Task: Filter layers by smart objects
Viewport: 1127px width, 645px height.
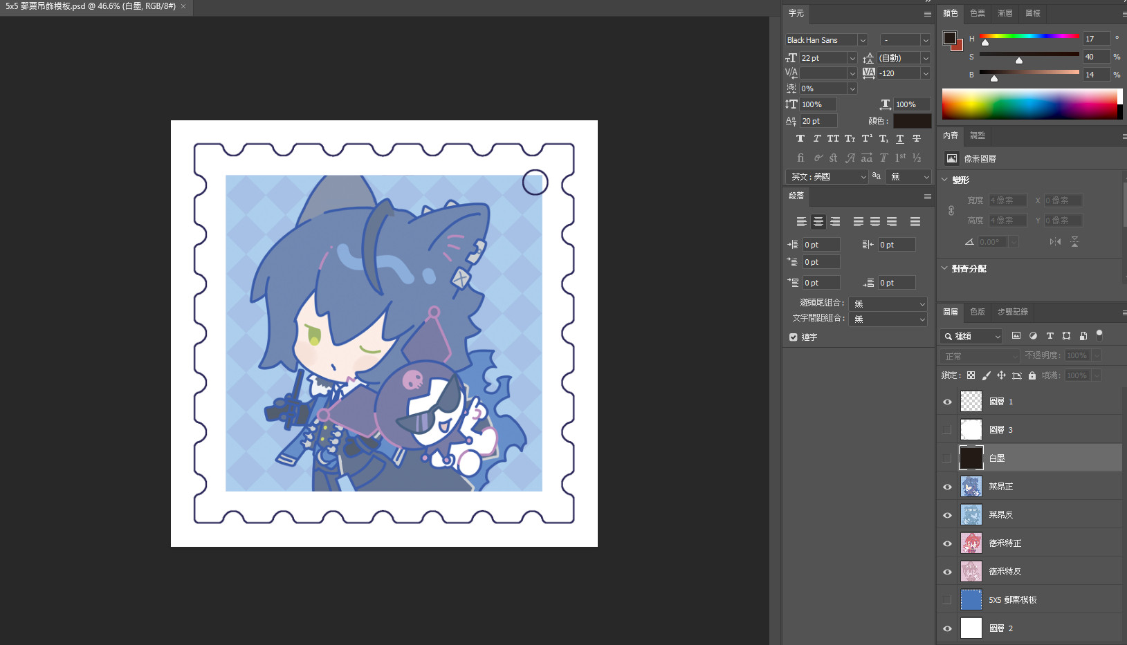Action: [x=1083, y=336]
